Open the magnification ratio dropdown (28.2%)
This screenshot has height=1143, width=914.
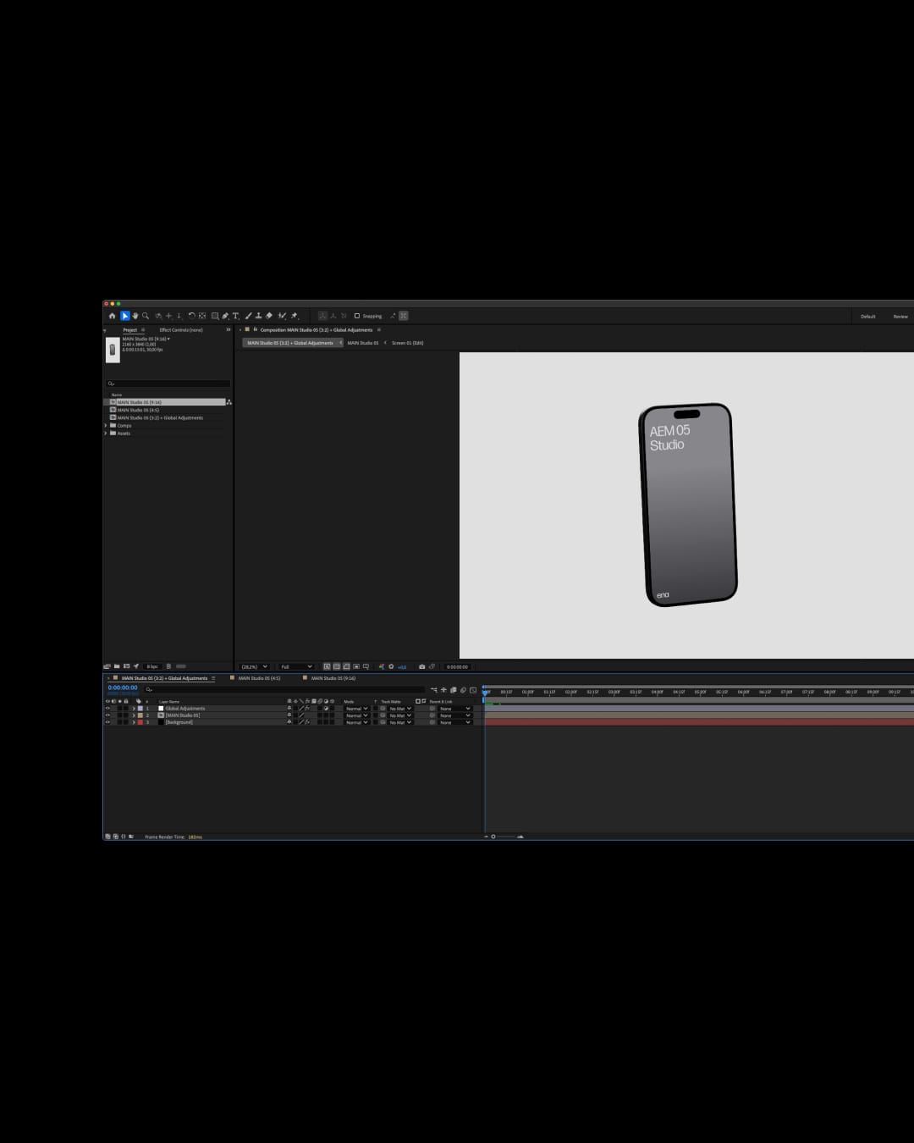click(x=254, y=666)
